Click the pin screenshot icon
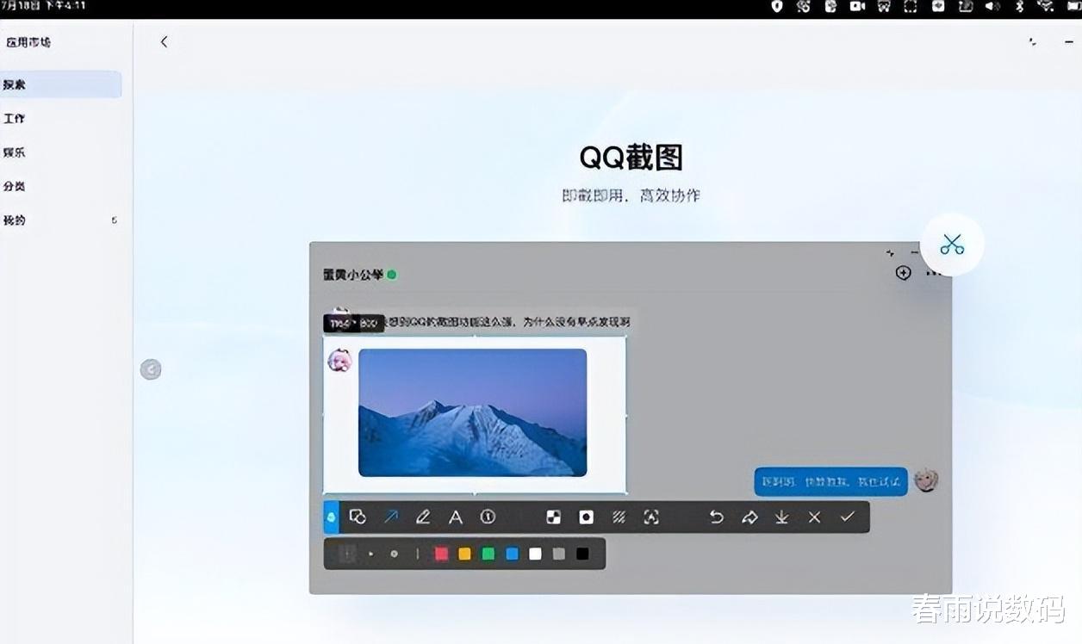This screenshot has height=644, width=1082. pos(749,517)
